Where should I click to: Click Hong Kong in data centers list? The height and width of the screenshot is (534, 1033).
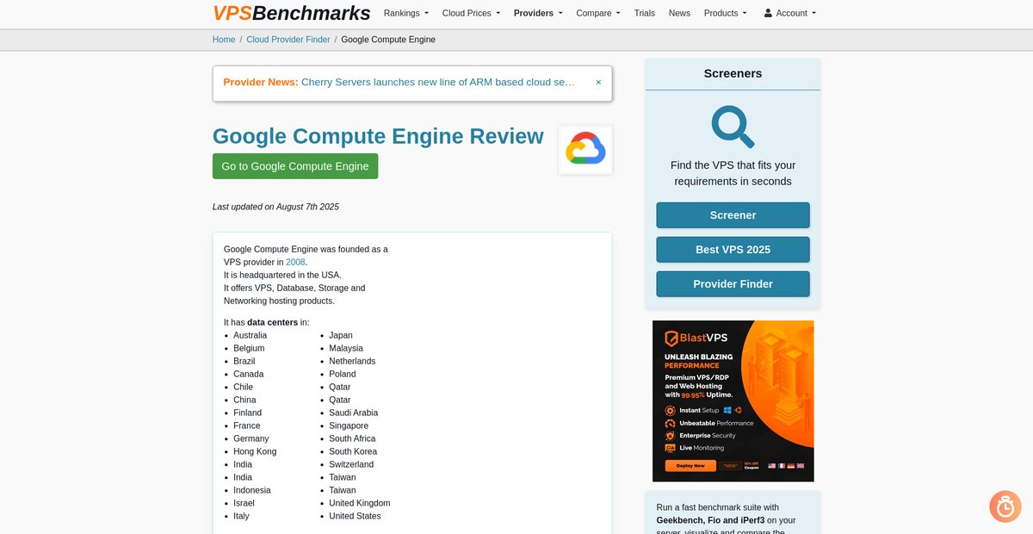pyautogui.click(x=255, y=451)
